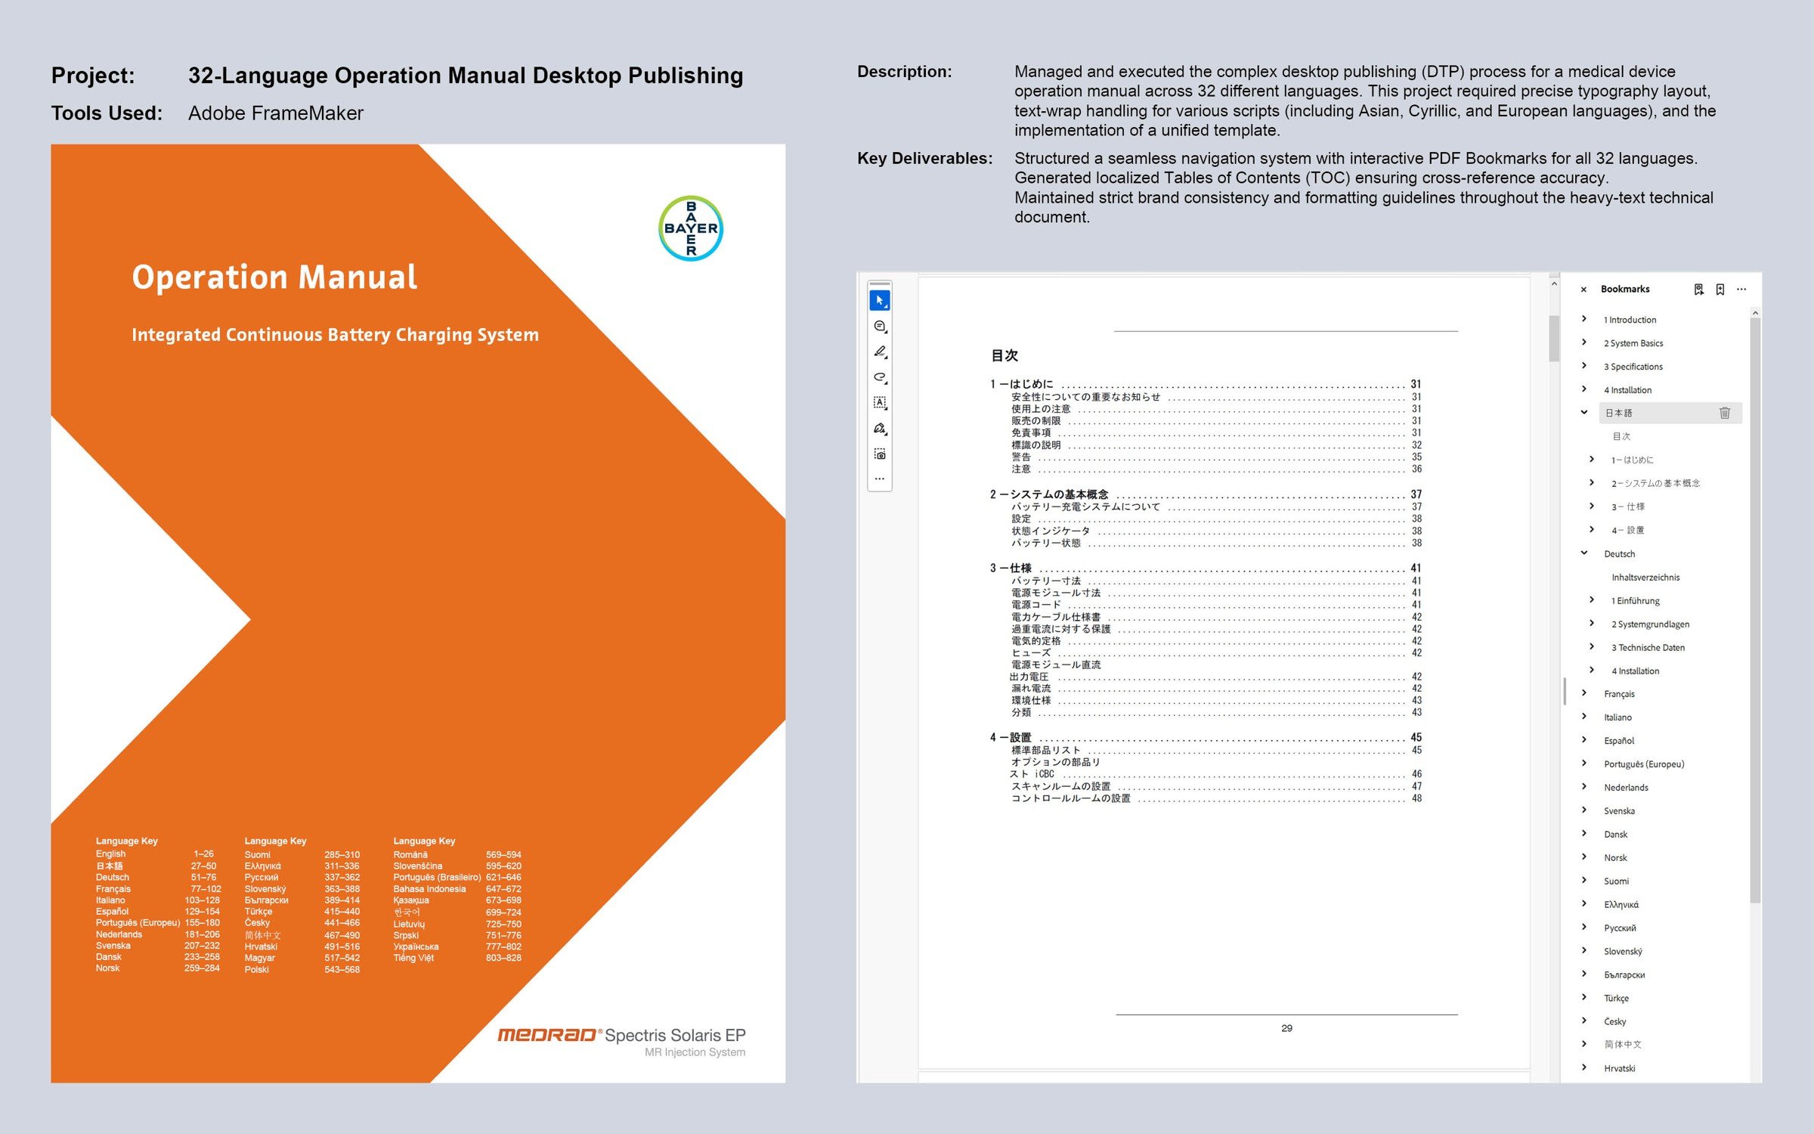This screenshot has width=1814, height=1134.
Task: Expand the Italiano bookmark group
Action: (1584, 717)
